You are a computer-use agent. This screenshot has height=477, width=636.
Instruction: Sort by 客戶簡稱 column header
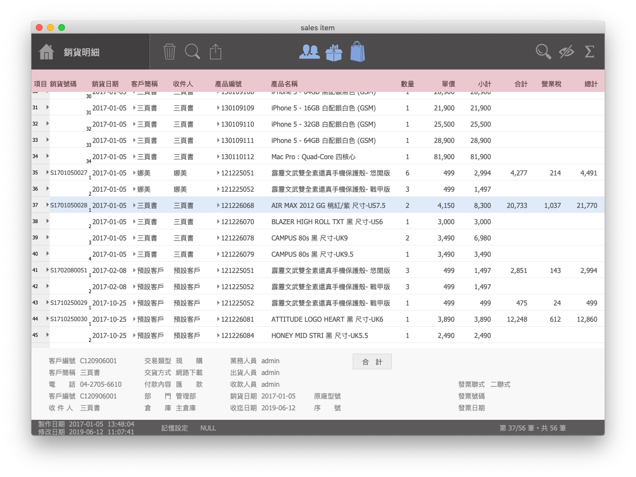click(x=144, y=84)
